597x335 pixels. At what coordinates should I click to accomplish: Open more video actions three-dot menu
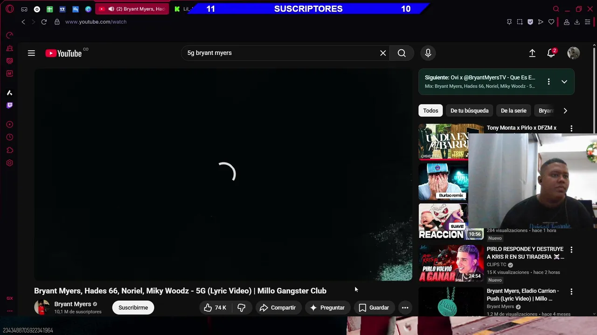405,308
